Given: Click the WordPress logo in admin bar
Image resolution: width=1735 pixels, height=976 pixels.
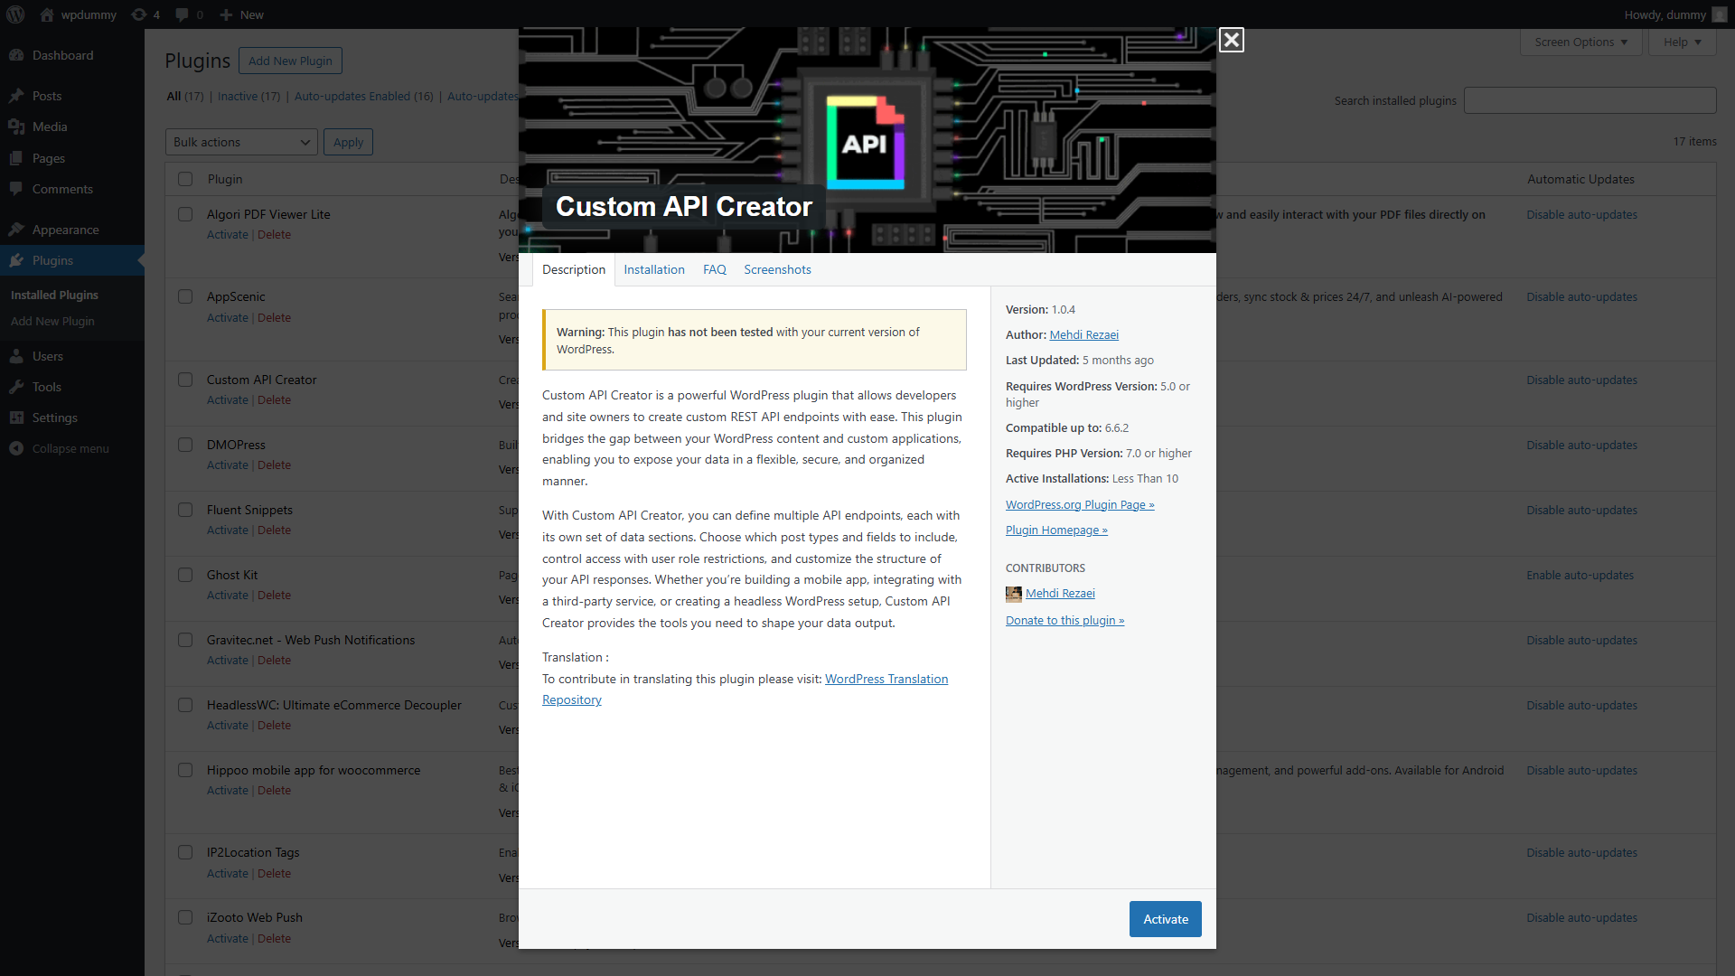Looking at the screenshot, I should pos(15,14).
